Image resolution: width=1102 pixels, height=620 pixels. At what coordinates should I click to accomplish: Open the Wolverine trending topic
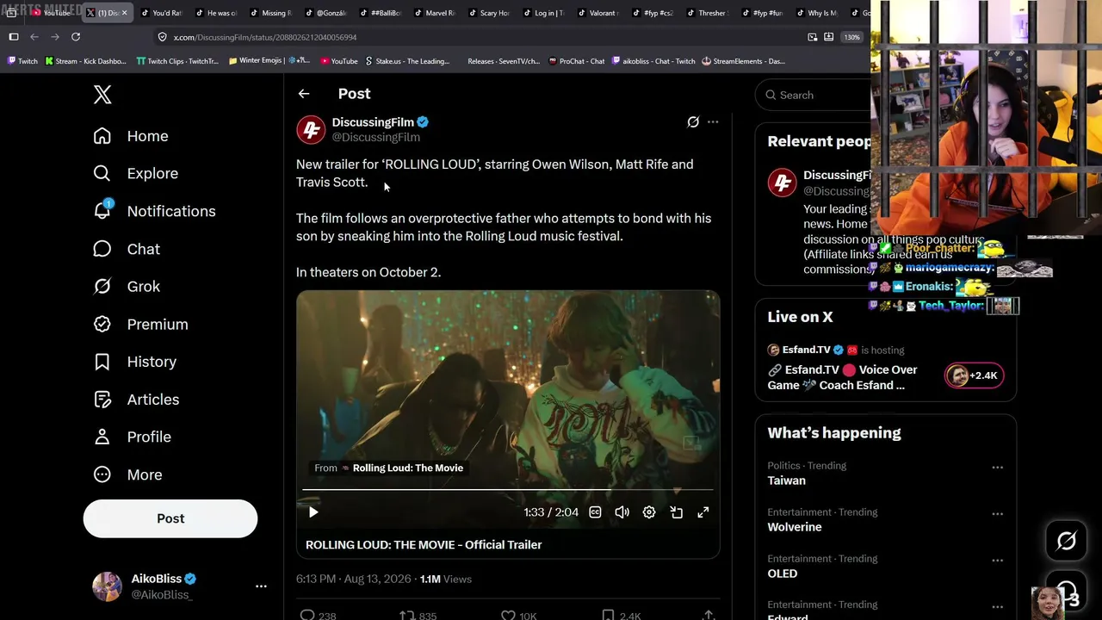click(x=795, y=527)
